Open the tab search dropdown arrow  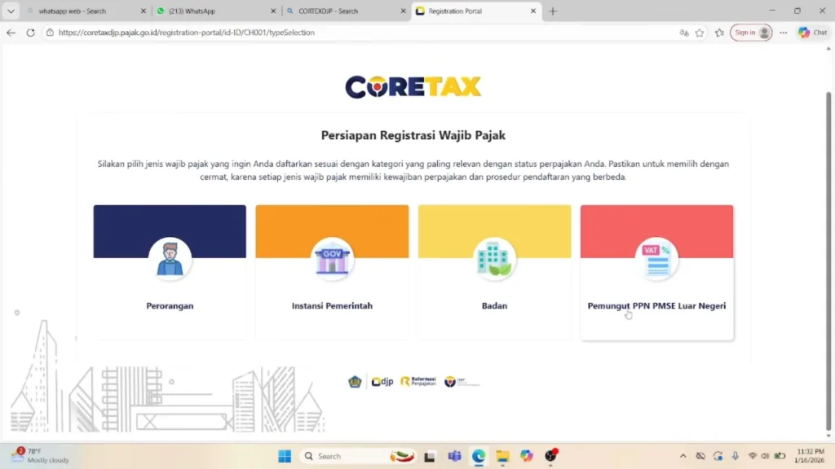(11, 11)
